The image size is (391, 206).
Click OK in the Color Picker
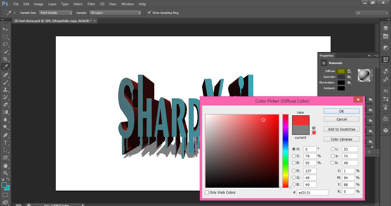(x=341, y=111)
